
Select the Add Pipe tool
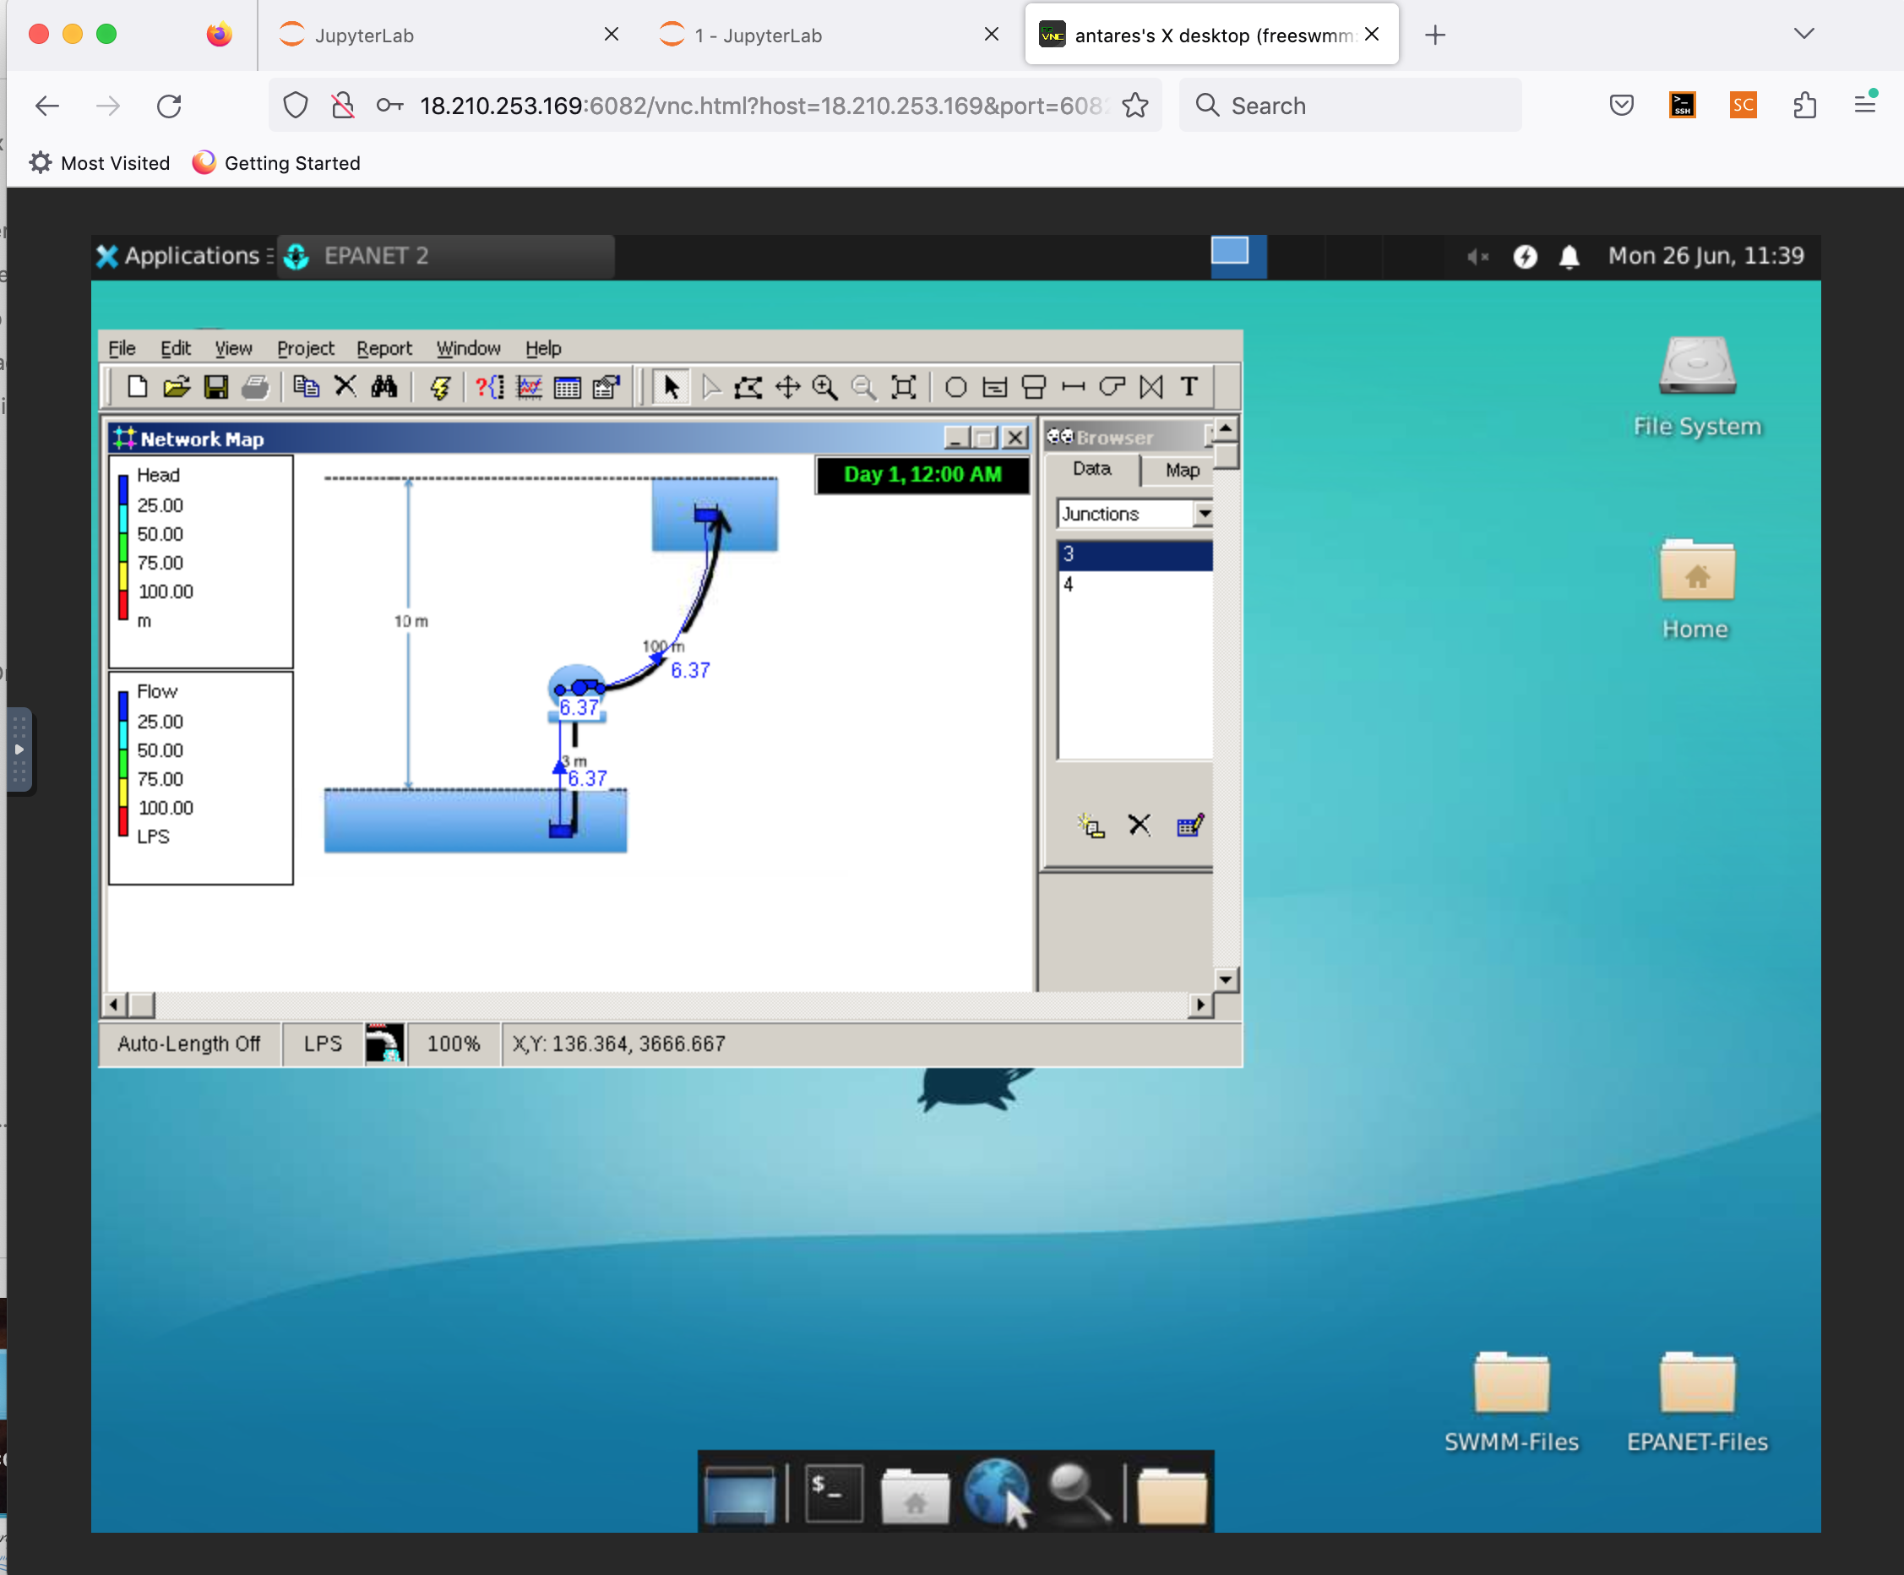(1073, 387)
